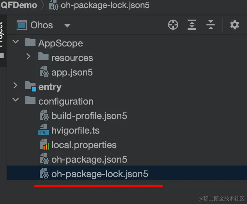This screenshot has height=204, width=247.
Task: Click the entry module folder icon
Action: pyautogui.click(x=31, y=87)
